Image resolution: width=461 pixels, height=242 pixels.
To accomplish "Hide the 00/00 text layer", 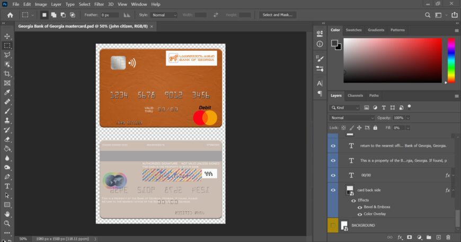I will (x=333, y=175).
